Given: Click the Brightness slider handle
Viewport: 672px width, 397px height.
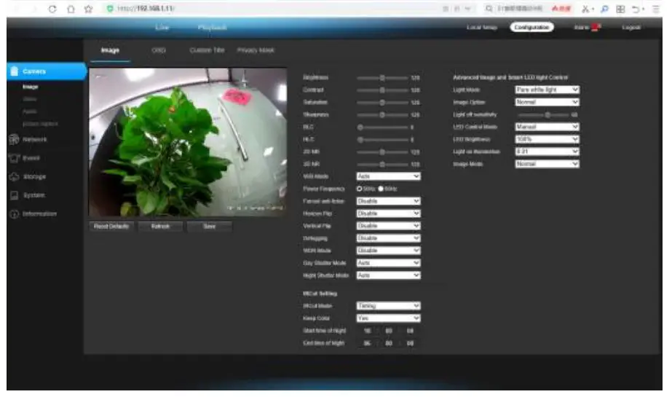Looking at the screenshot, I should tap(382, 78).
